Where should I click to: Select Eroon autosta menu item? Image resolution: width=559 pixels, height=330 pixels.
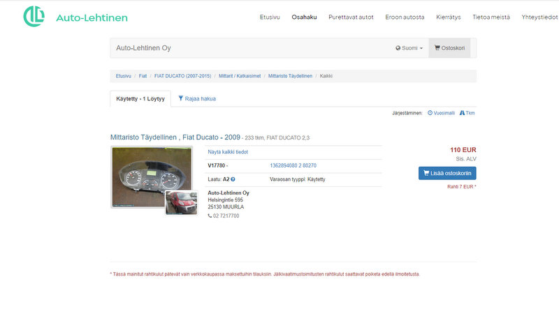(405, 17)
